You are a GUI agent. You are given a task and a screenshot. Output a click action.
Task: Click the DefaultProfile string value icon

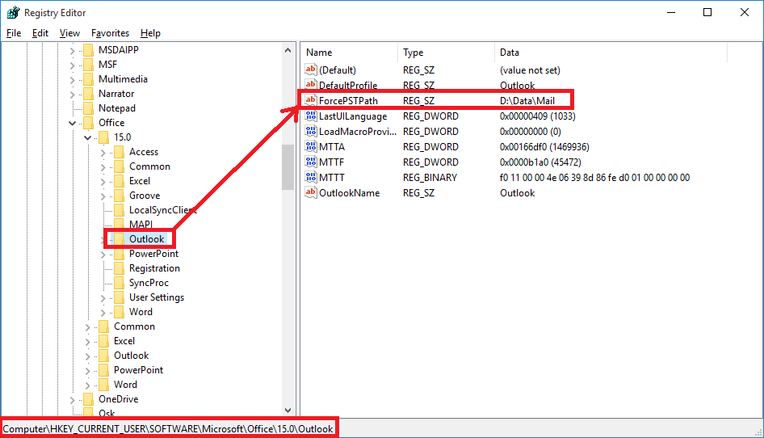point(310,85)
